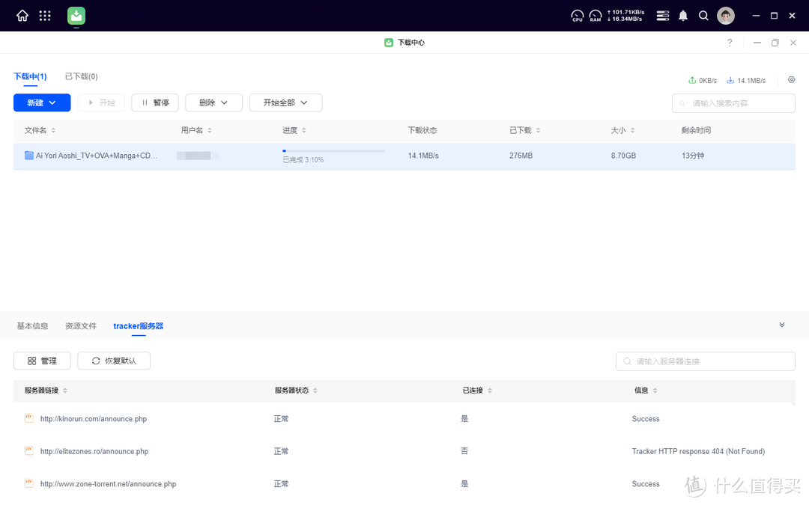Switch to the 已下载(0) tab
This screenshot has height=505, width=809.
[x=81, y=76]
